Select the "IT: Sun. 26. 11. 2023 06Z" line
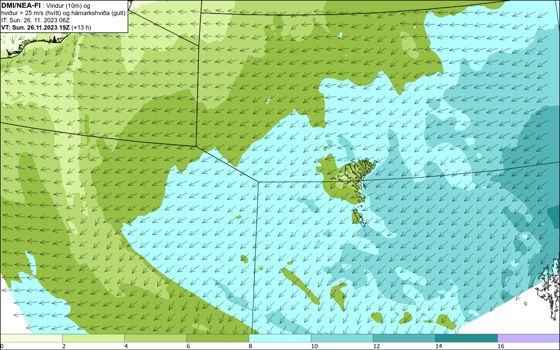The width and height of the screenshot is (560, 350). coord(35,20)
